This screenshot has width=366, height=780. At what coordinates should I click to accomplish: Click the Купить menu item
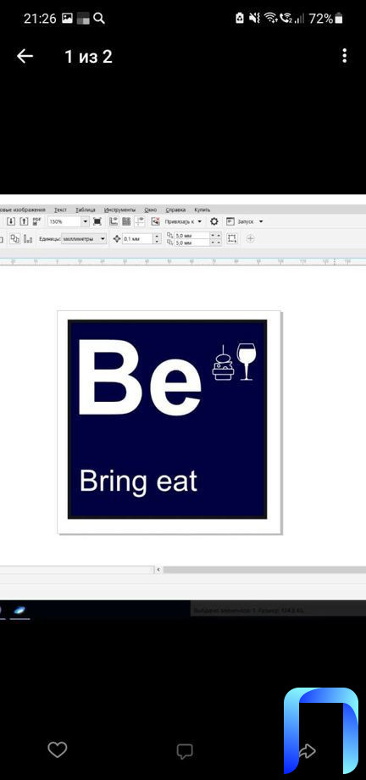tap(202, 210)
